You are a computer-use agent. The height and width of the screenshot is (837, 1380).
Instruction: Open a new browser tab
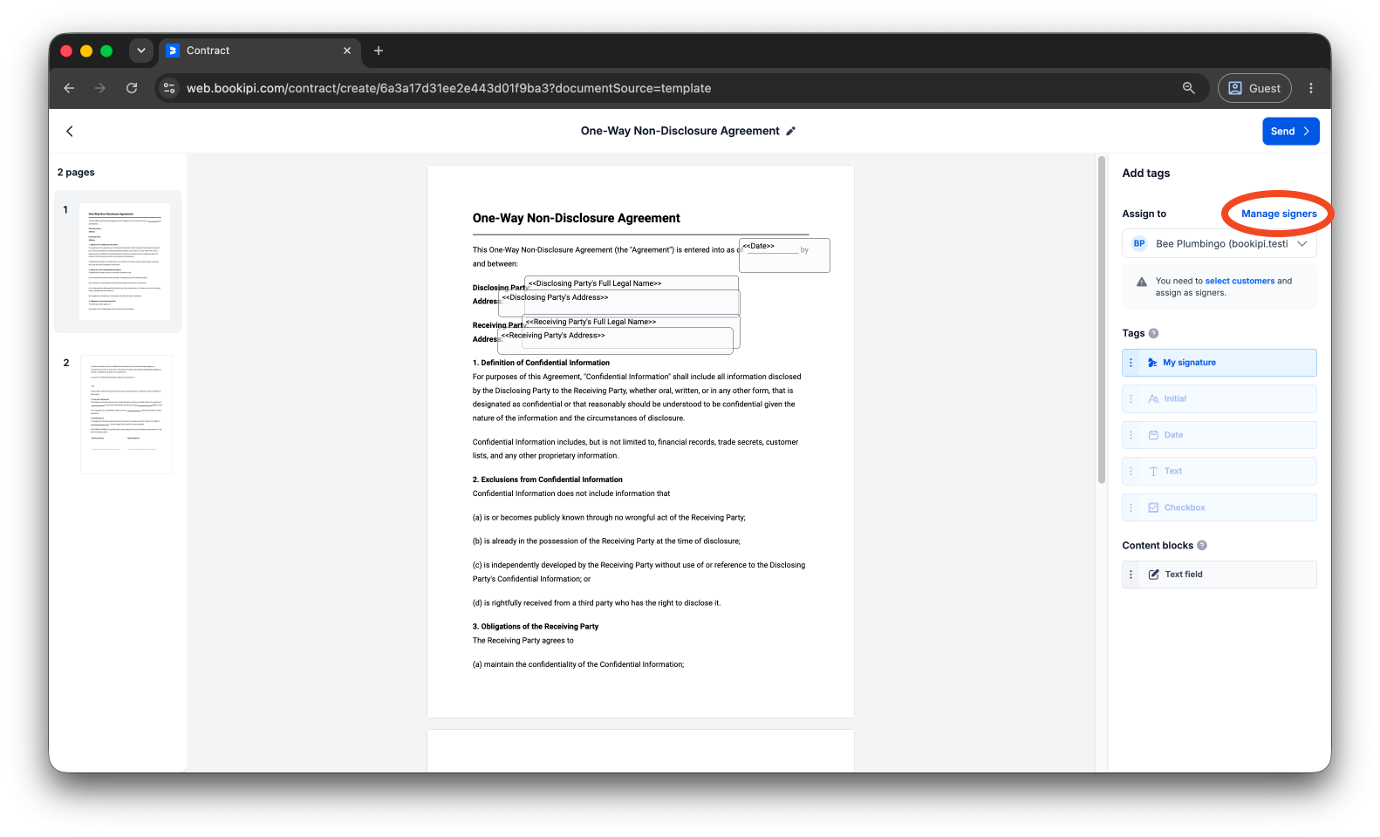[x=379, y=51]
